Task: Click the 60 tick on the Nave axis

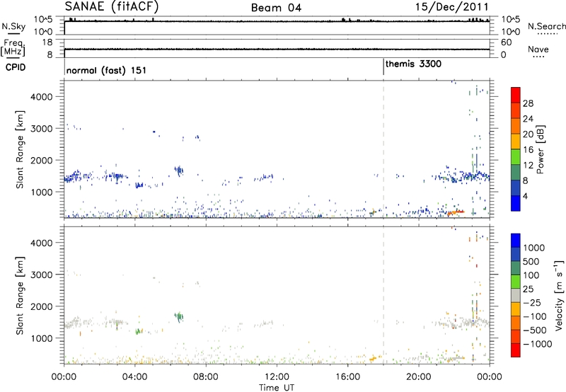Action: click(506, 42)
